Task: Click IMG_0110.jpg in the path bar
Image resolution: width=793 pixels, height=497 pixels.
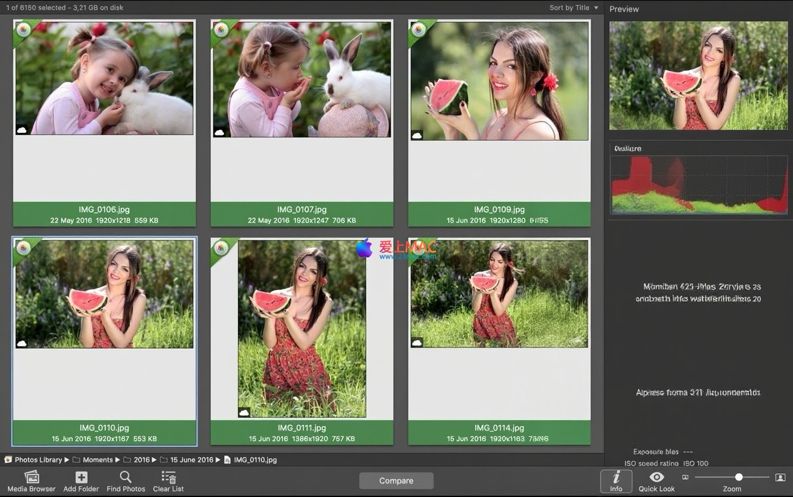Action: (x=255, y=460)
